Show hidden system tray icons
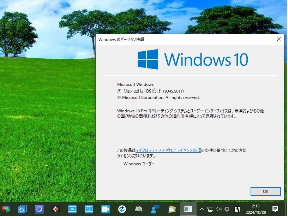This screenshot has width=288, height=218. click(x=202, y=209)
